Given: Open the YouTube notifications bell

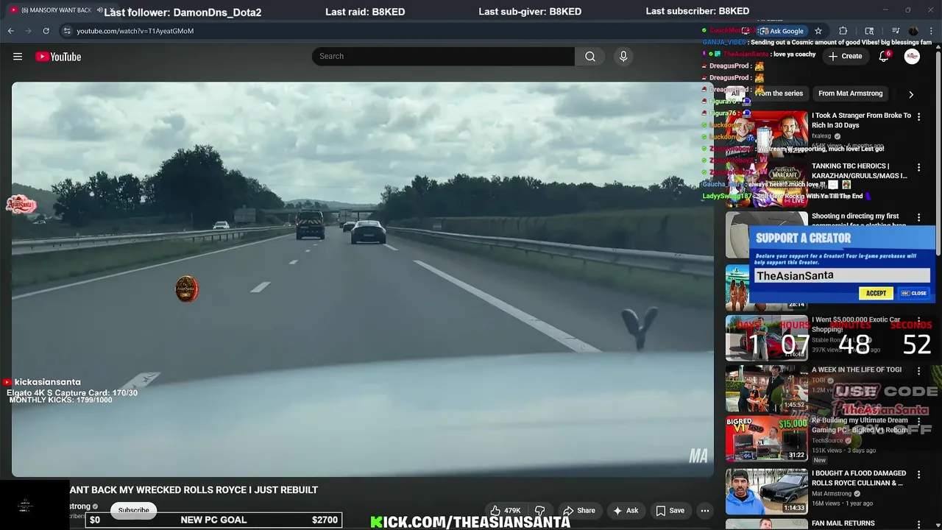Looking at the screenshot, I should [884, 57].
